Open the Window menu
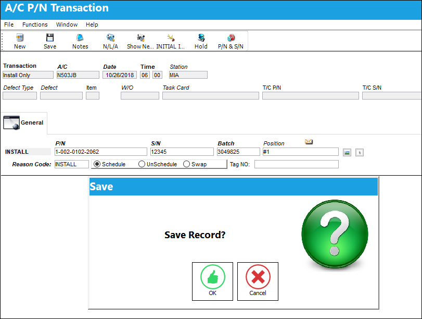Screen dimensions: 422x319 pyautogui.click(x=67, y=24)
